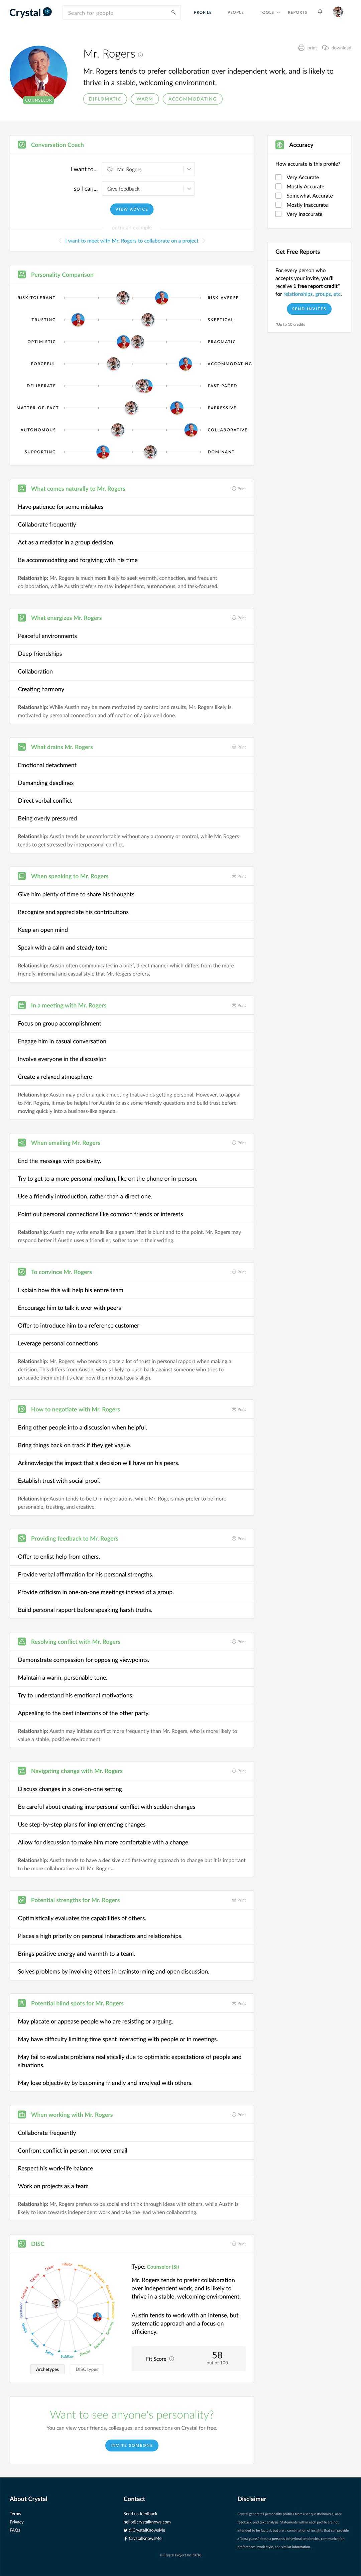Click icon beside In a meeting heading

pyautogui.click(x=22, y=1005)
